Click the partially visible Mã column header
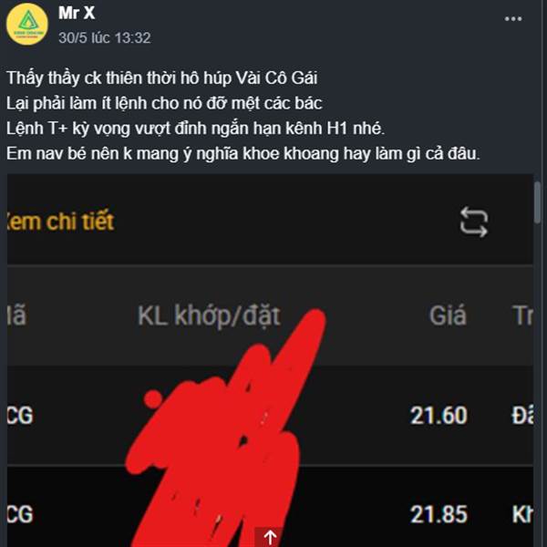The width and height of the screenshot is (547, 547). [16, 315]
